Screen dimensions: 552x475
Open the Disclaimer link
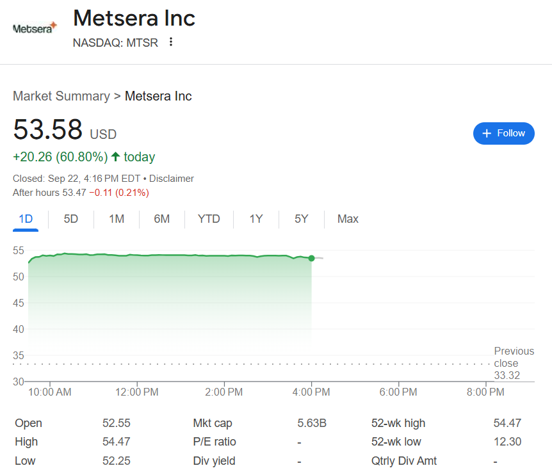tap(171, 179)
